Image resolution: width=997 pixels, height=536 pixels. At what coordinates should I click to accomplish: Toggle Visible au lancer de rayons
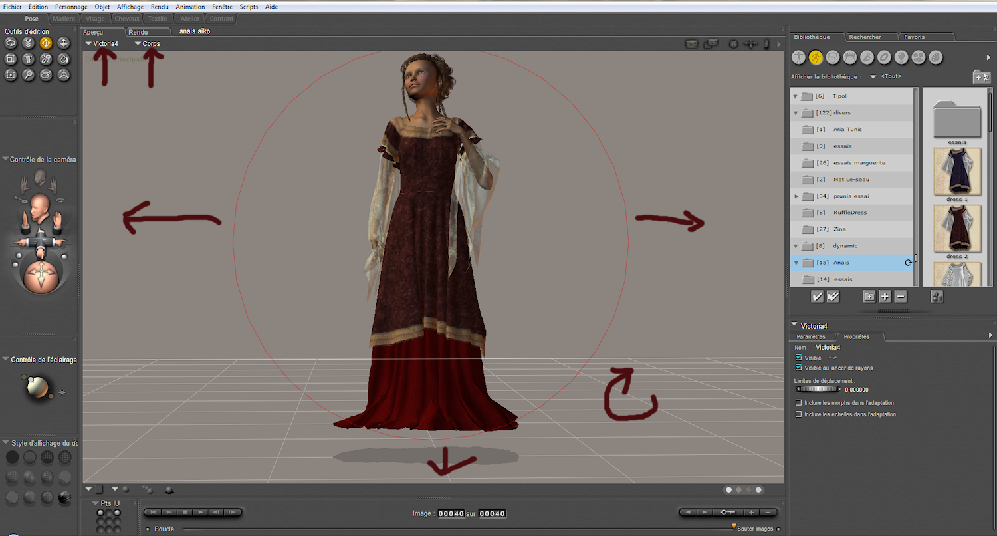click(798, 368)
